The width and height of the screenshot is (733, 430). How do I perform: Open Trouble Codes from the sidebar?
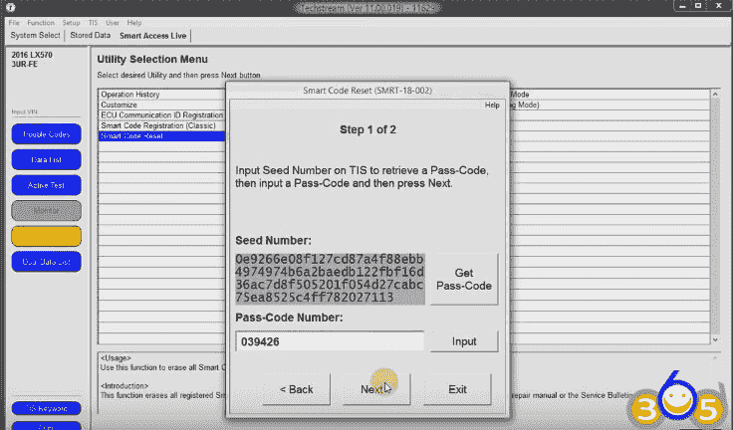46,133
